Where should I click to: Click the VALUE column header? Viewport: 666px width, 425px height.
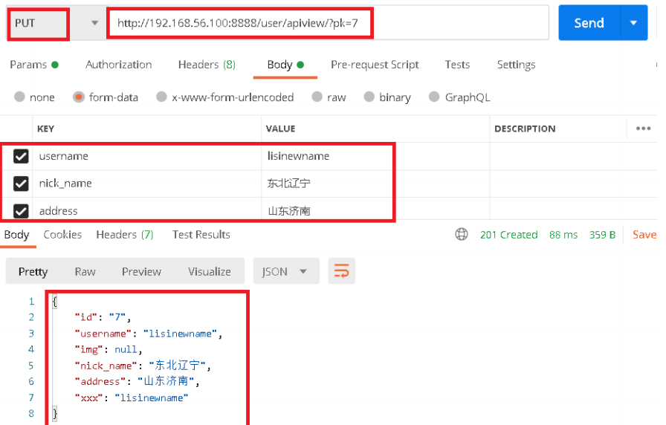pyautogui.click(x=280, y=129)
